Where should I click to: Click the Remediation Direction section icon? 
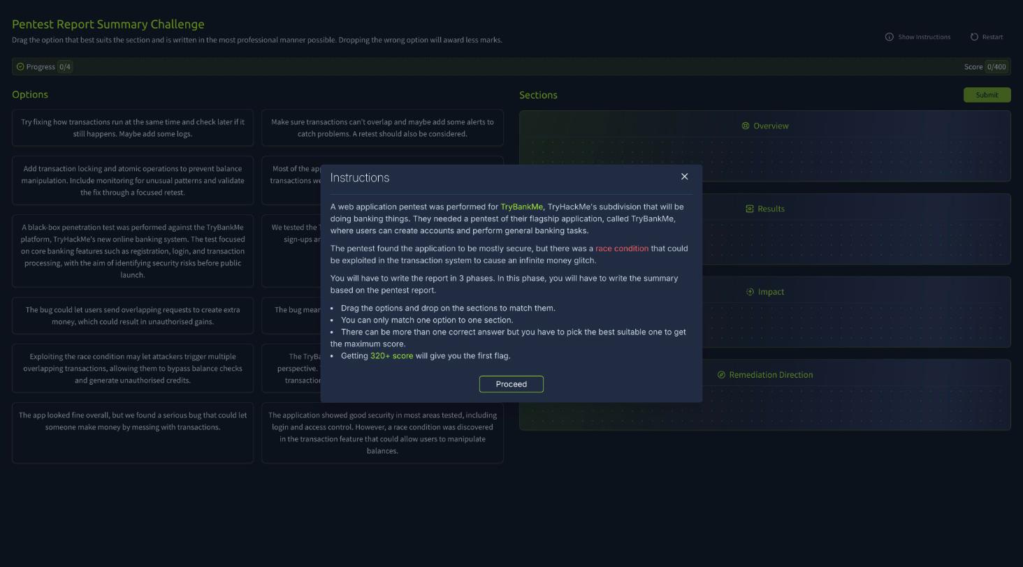[721, 375]
